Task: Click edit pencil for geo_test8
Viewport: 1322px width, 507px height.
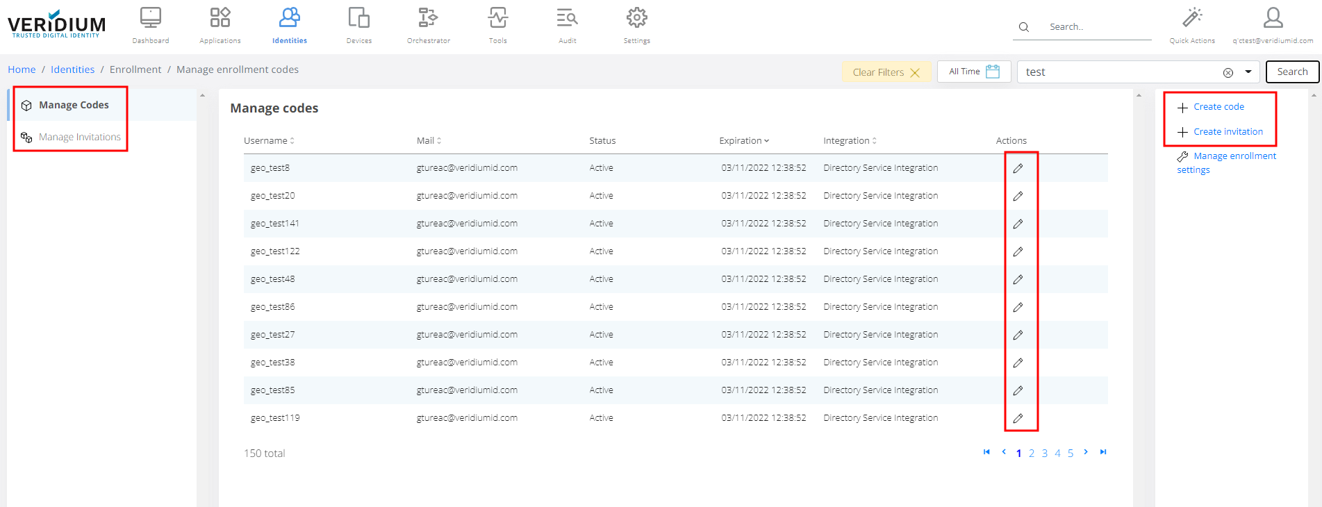Action: (1018, 168)
